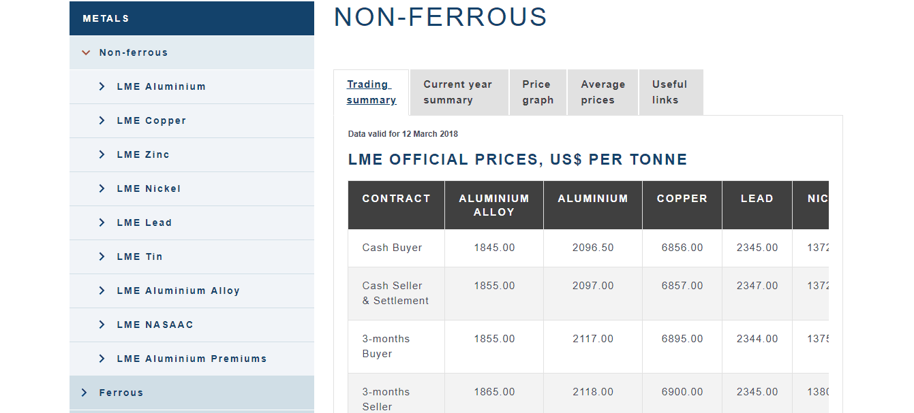Expand the Ferrous section
Screen dimensions: 914x413
tap(84, 393)
